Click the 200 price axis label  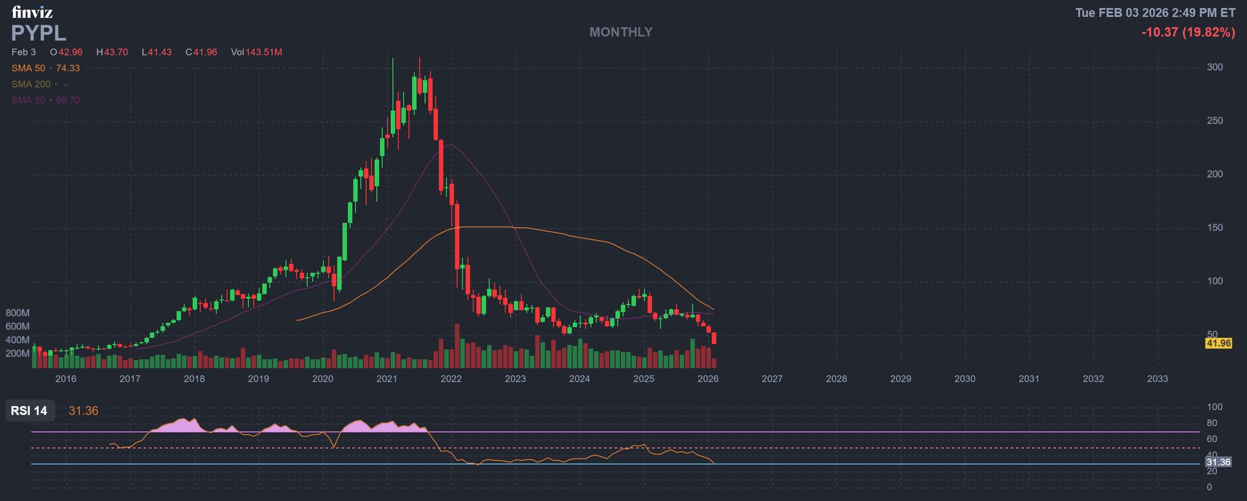click(1215, 174)
